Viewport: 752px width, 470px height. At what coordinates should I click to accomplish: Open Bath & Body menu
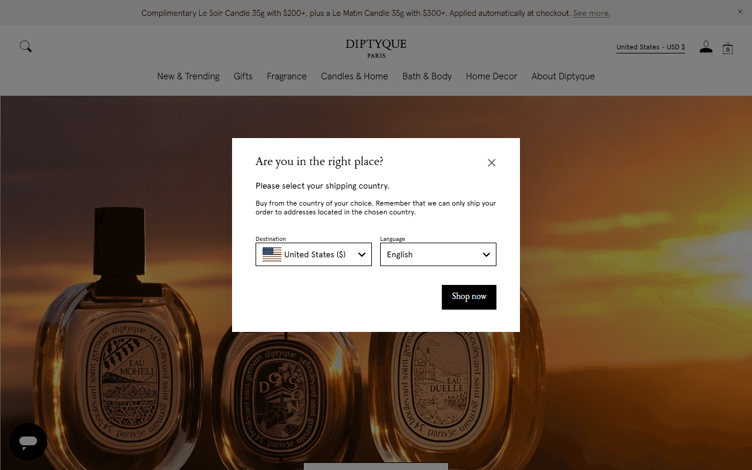(x=427, y=76)
